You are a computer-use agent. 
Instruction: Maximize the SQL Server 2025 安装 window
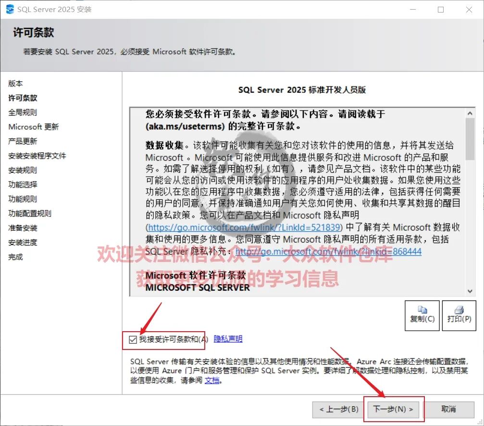pyautogui.click(x=441, y=10)
